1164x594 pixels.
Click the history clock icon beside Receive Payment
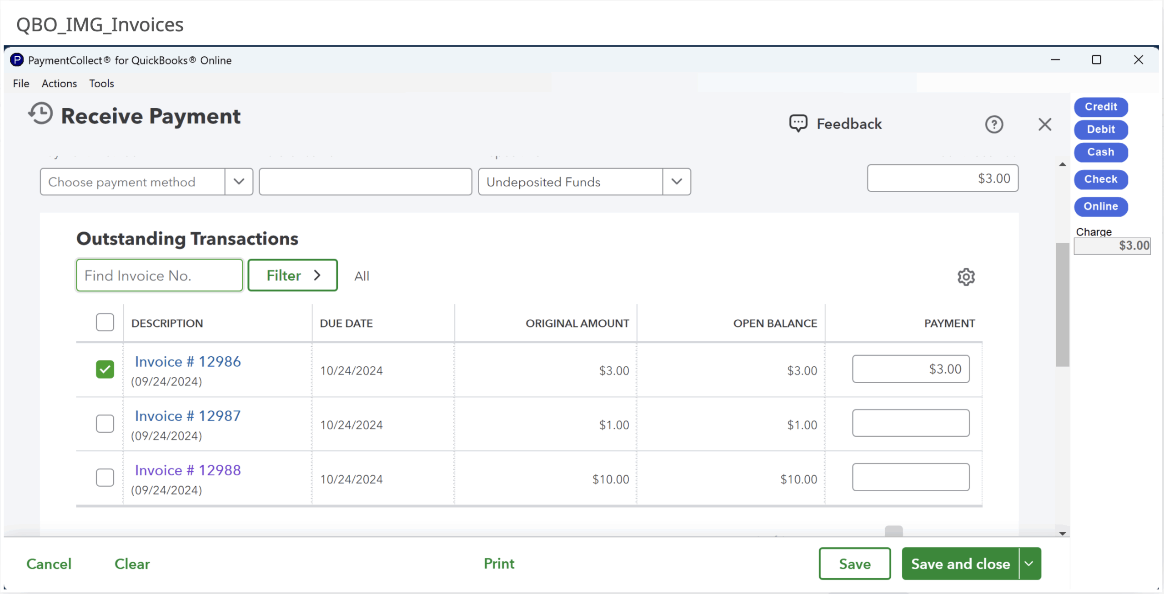click(41, 114)
